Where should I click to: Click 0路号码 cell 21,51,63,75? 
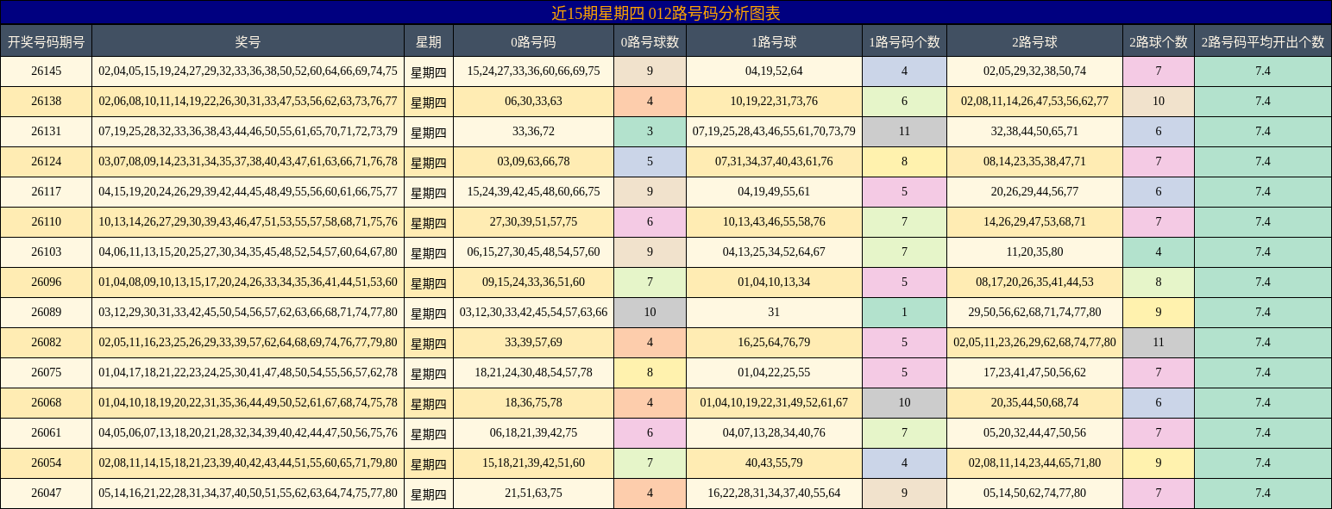(x=533, y=493)
